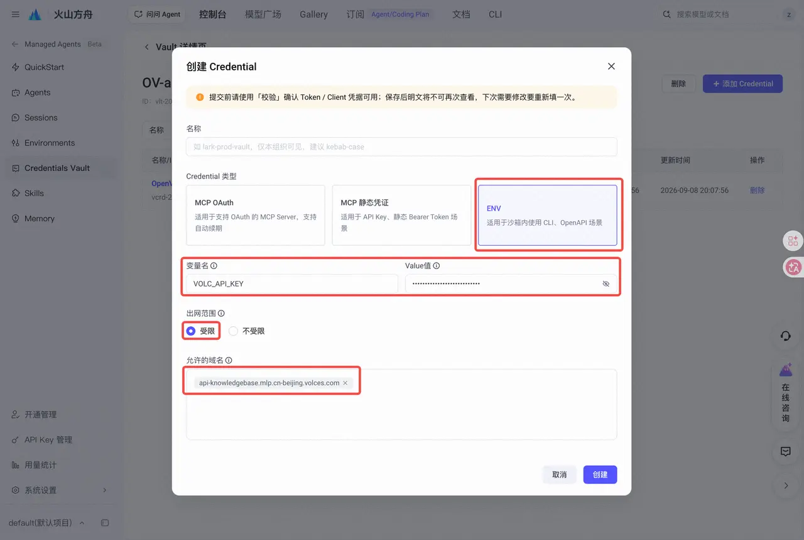Expand the 系统设置 submenu chevron
The height and width of the screenshot is (540, 804).
[104, 490]
